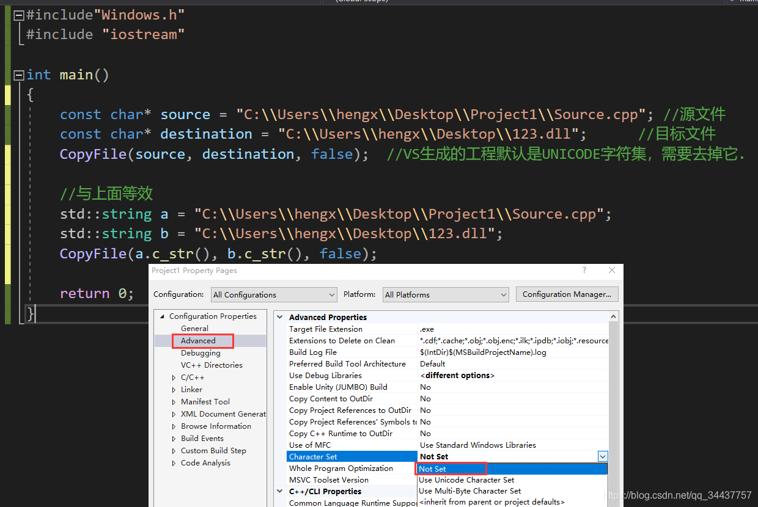This screenshot has height=507, width=758.
Task: Expand the Linker tree node
Action: (x=174, y=390)
